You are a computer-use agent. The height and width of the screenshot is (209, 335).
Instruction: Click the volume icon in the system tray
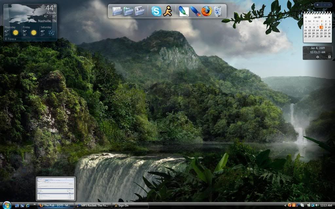pos(317,205)
